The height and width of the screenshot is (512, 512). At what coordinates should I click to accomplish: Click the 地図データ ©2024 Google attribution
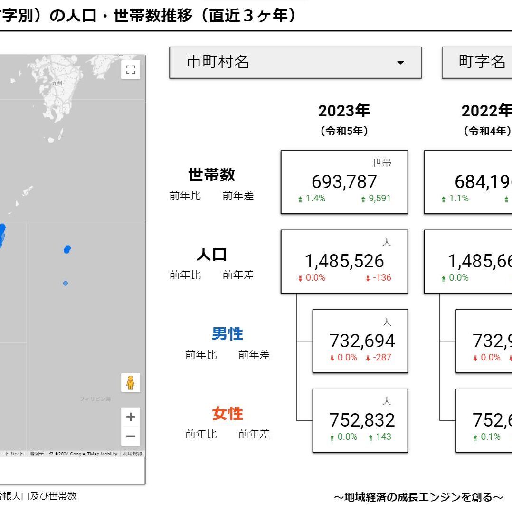73,454
